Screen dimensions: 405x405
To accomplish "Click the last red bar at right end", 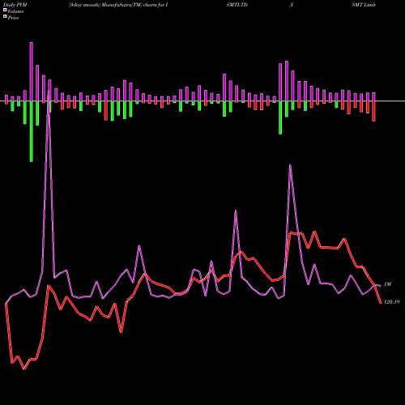I will [x=373, y=111].
